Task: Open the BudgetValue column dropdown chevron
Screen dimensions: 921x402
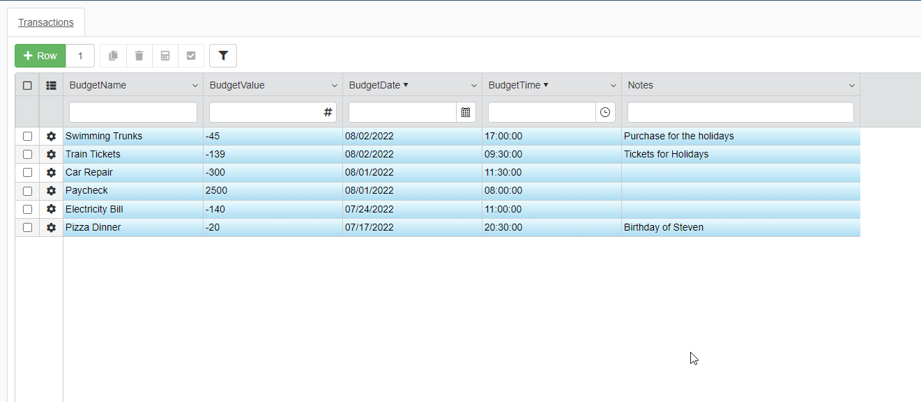Action: click(x=335, y=86)
